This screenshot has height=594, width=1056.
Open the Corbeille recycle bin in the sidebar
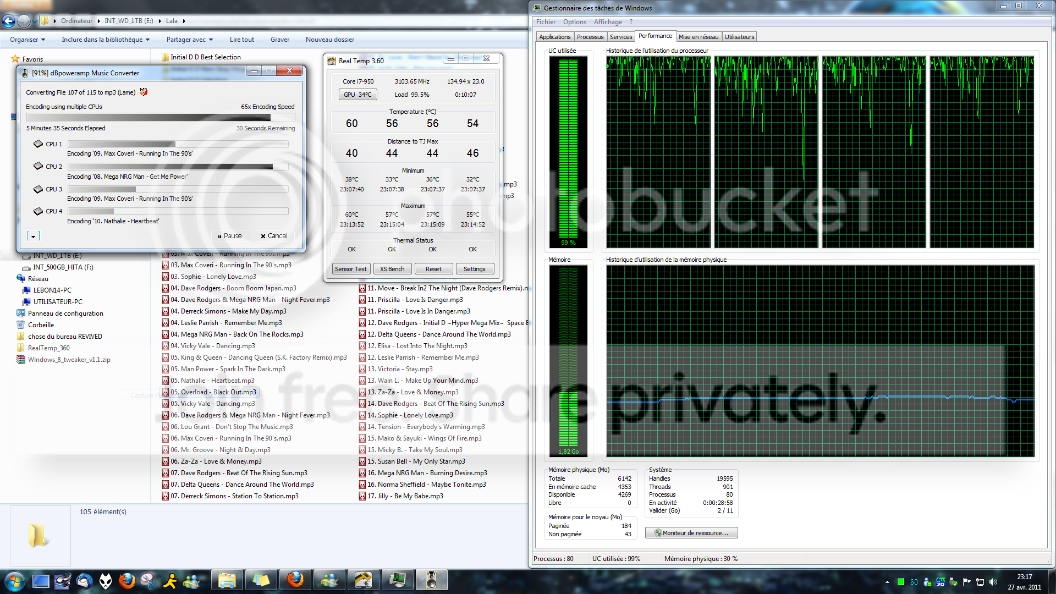click(x=41, y=325)
